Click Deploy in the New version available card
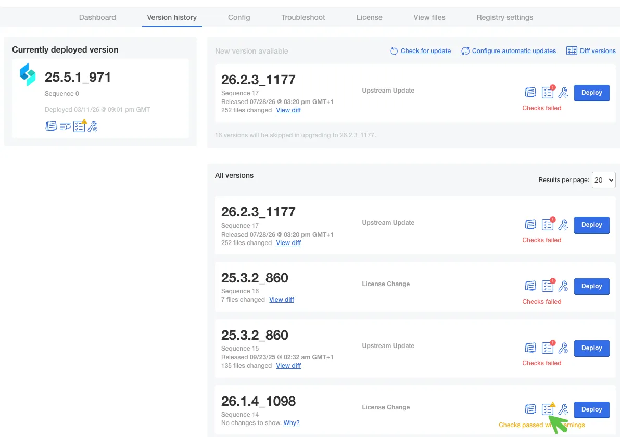This screenshot has width=620, height=437. [x=591, y=93]
